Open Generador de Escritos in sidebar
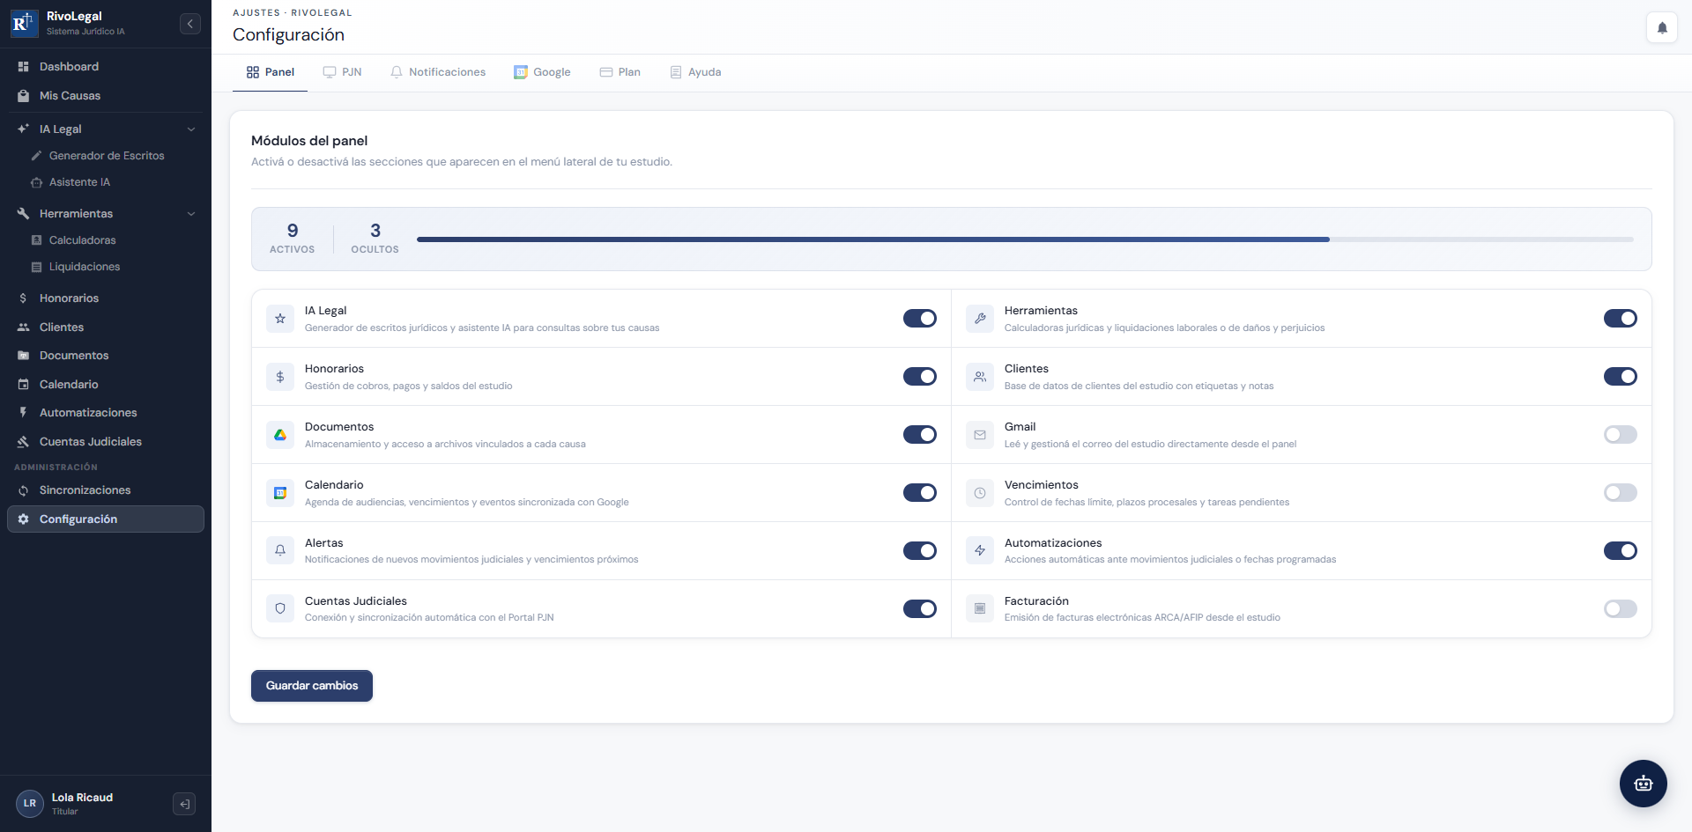 (x=107, y=156)
